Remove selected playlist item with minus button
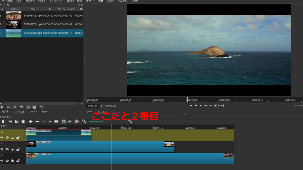The image size is (303, 170). (x=8, y=107)
